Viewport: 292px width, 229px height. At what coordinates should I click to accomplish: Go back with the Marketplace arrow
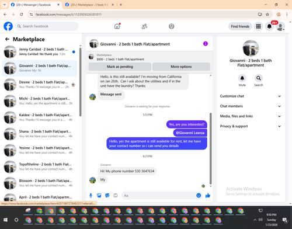(7, 39)
